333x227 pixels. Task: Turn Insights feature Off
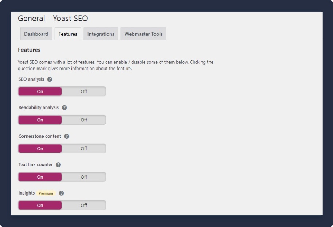(84, 205)
